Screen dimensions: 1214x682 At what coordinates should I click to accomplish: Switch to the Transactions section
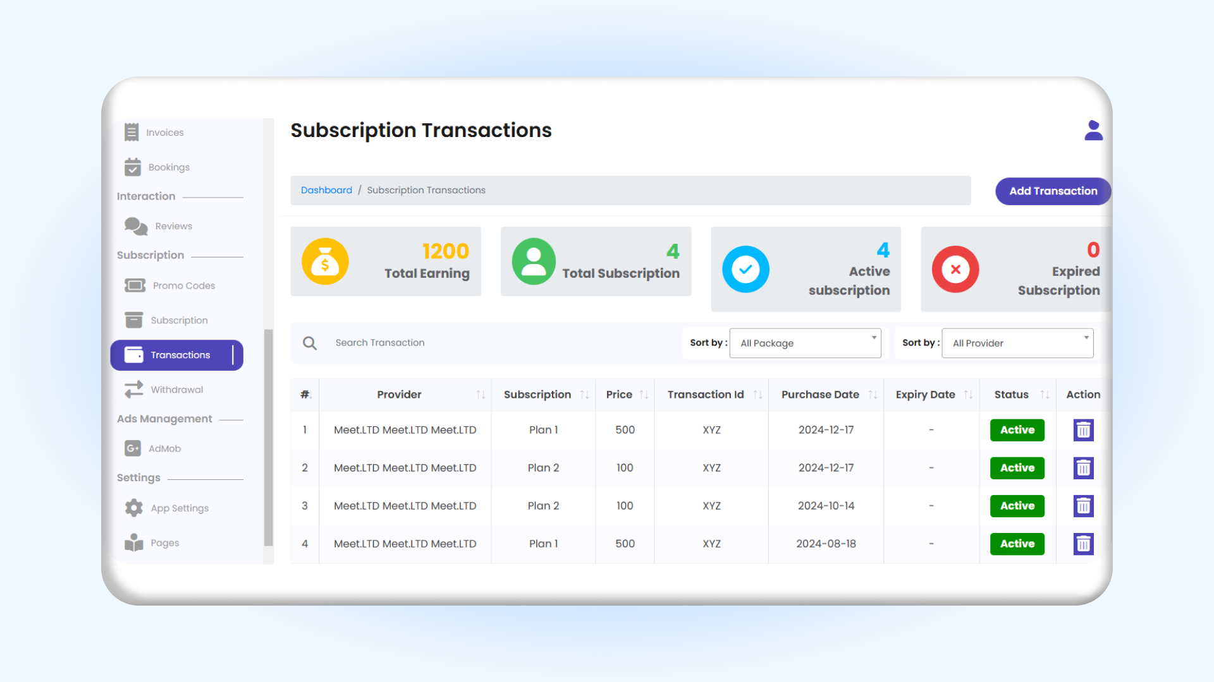tap(177, 355)
